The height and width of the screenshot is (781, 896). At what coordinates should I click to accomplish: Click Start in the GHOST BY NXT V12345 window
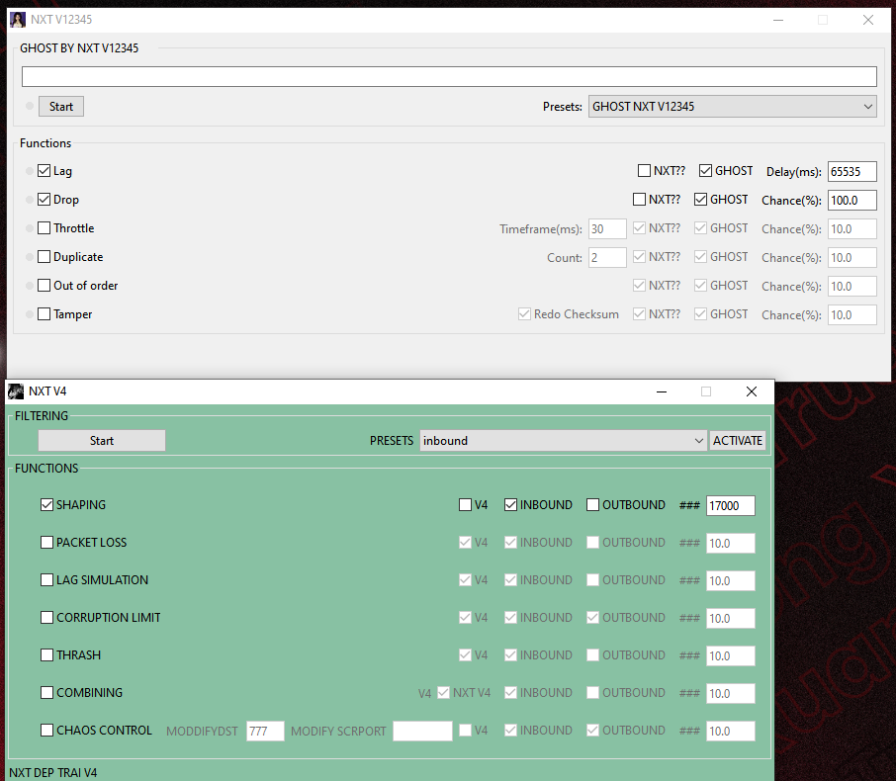tap(61, 106)
